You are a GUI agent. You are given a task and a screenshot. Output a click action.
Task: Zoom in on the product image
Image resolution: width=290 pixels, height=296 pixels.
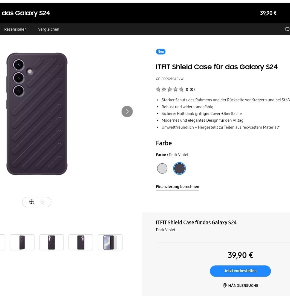(32, 202)
